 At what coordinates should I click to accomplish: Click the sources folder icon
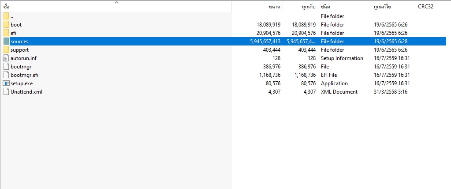[6, 42]
